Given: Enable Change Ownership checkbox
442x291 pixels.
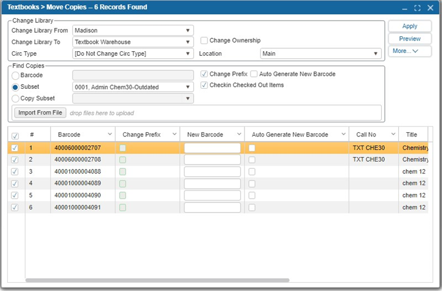Looking at the screenshot, I should click(x=204, y=41).
